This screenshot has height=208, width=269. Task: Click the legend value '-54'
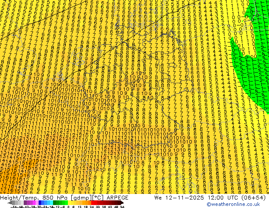tap(14, 207)
